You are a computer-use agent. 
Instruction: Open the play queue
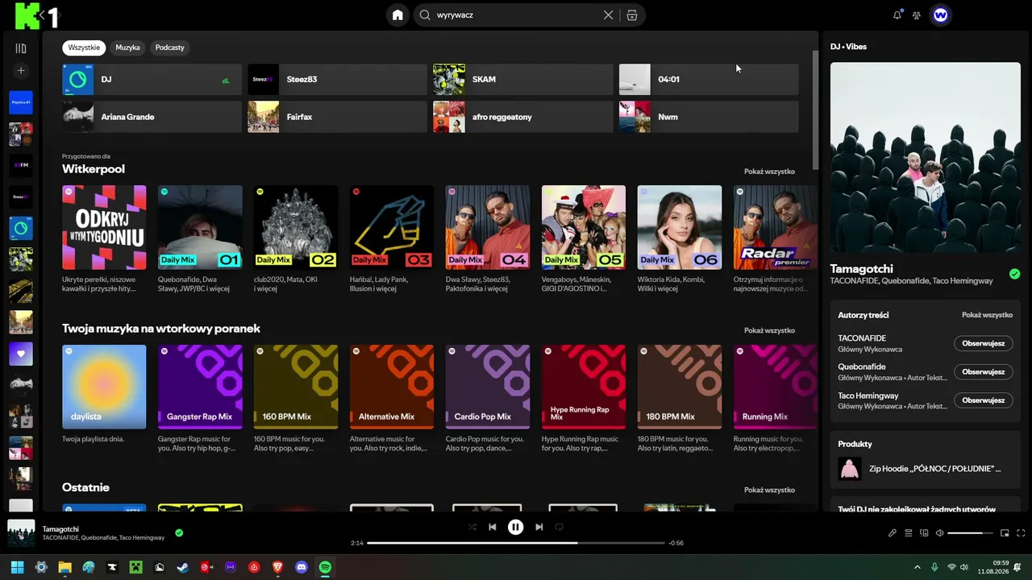click(x=908, y=533)
